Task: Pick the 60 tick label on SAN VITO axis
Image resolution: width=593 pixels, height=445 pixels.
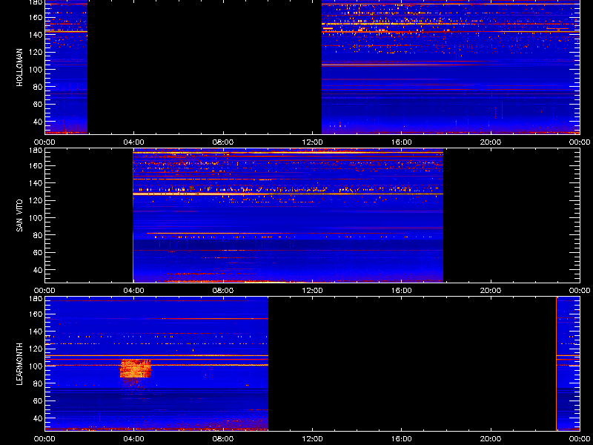Action: (x=39, y=252)
